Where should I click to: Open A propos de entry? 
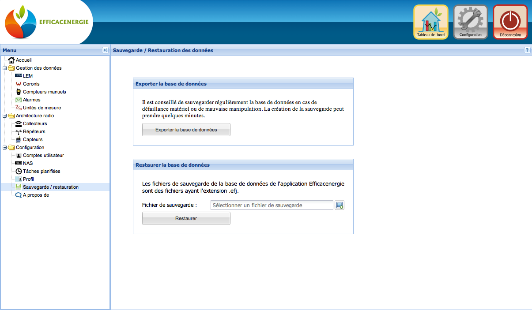[36, 195]
